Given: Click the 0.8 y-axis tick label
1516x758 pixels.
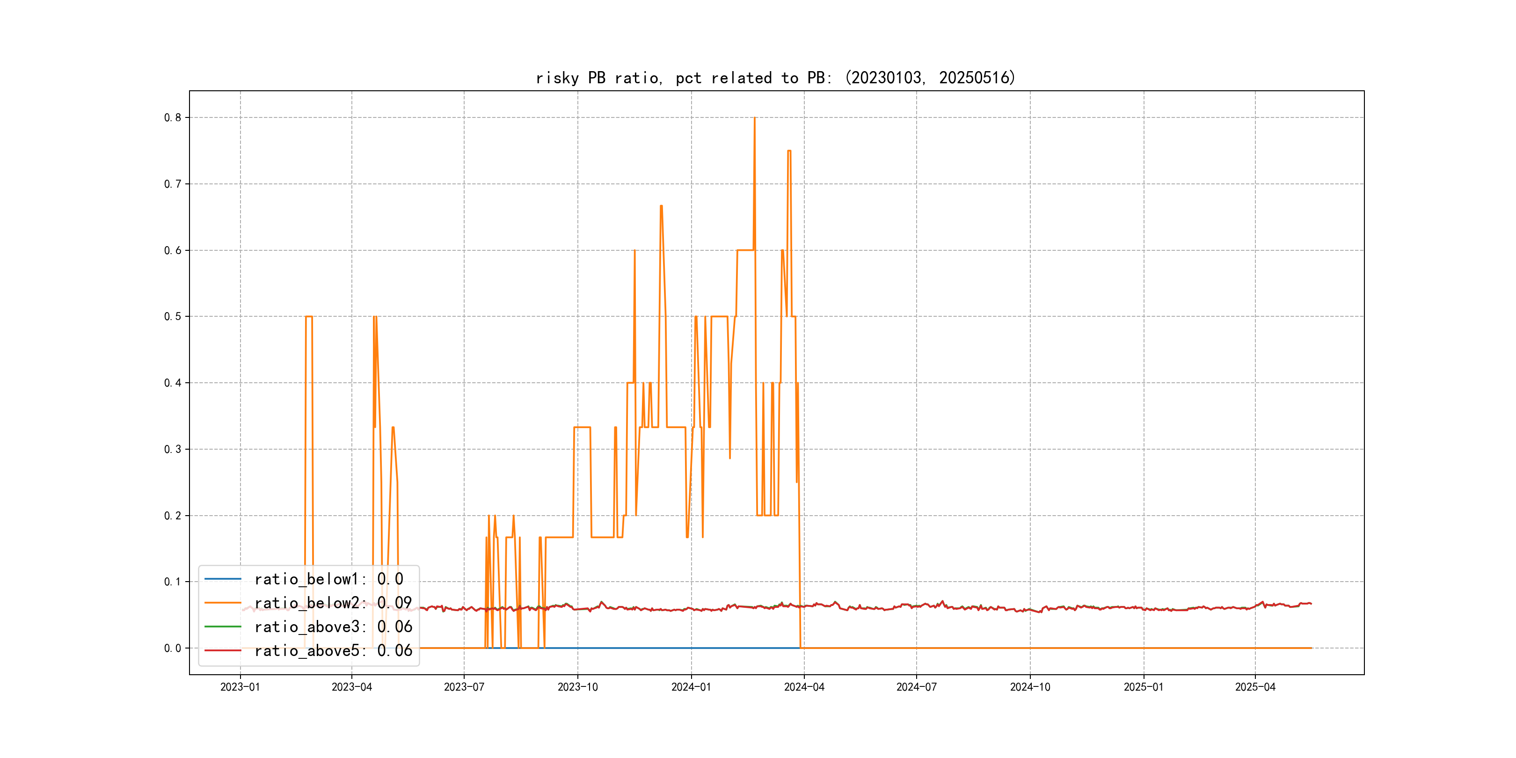Looking at the screenshot, I should pos(173,118).
